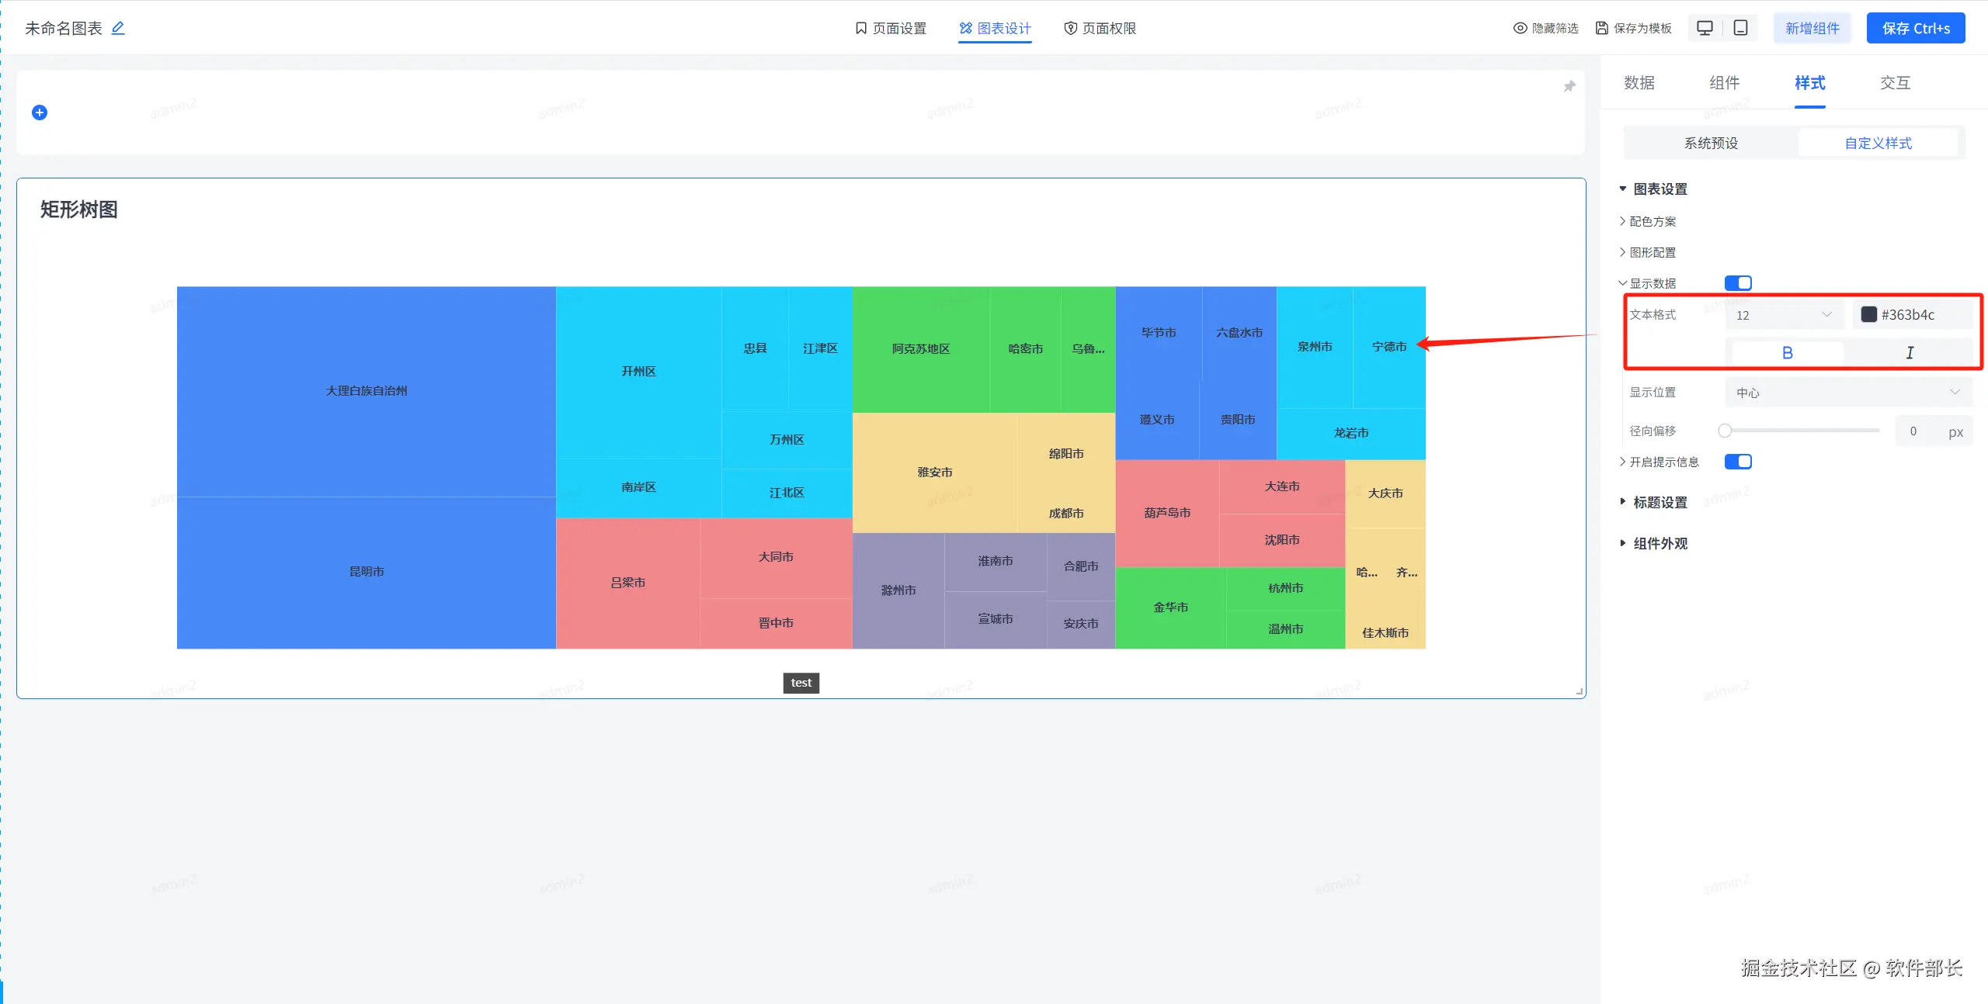Image resolution: width=1988 pixels, height=1004 pixels.
Task: Open the 显示位置 中心 dropdown
Action: tap(1847, 393)
